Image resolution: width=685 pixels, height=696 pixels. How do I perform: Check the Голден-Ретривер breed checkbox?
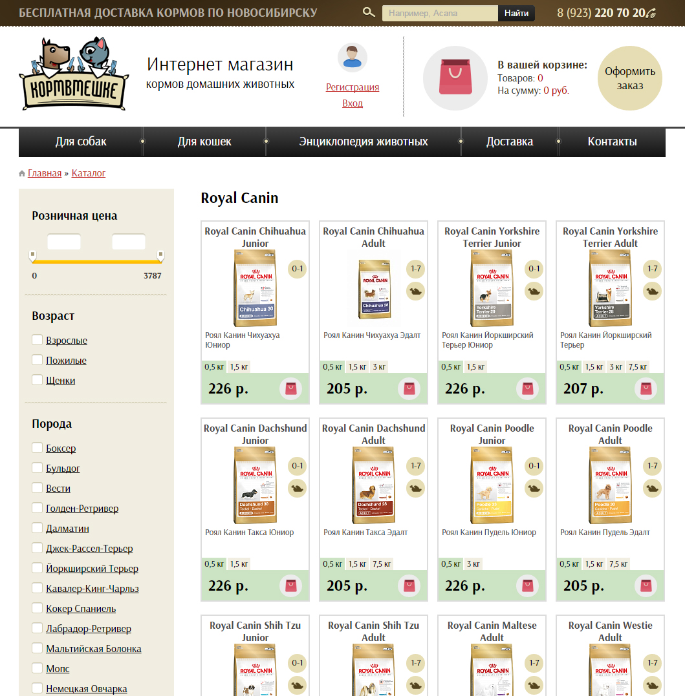coord(38,507)
